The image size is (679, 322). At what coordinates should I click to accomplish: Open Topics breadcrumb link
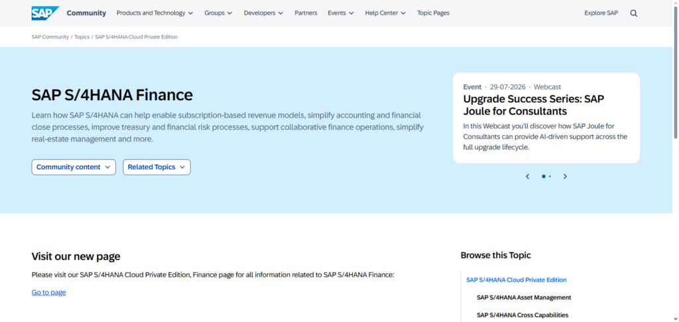[x=82, y=37]
